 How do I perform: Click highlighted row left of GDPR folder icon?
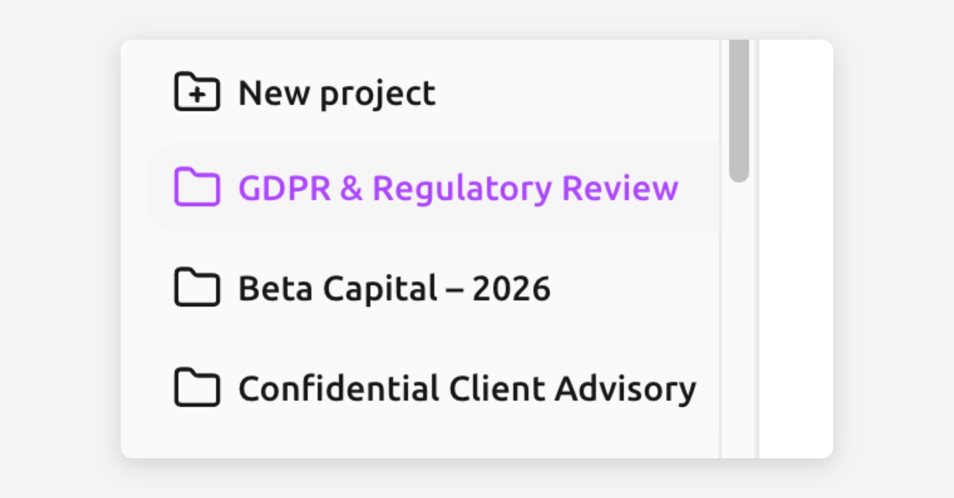click(161, 188)
